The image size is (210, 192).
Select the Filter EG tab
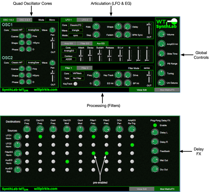pos(85,43)
